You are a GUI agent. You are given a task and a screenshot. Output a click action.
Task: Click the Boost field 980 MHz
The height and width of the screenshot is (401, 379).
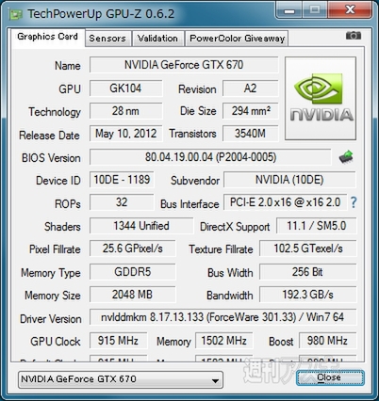327,341
